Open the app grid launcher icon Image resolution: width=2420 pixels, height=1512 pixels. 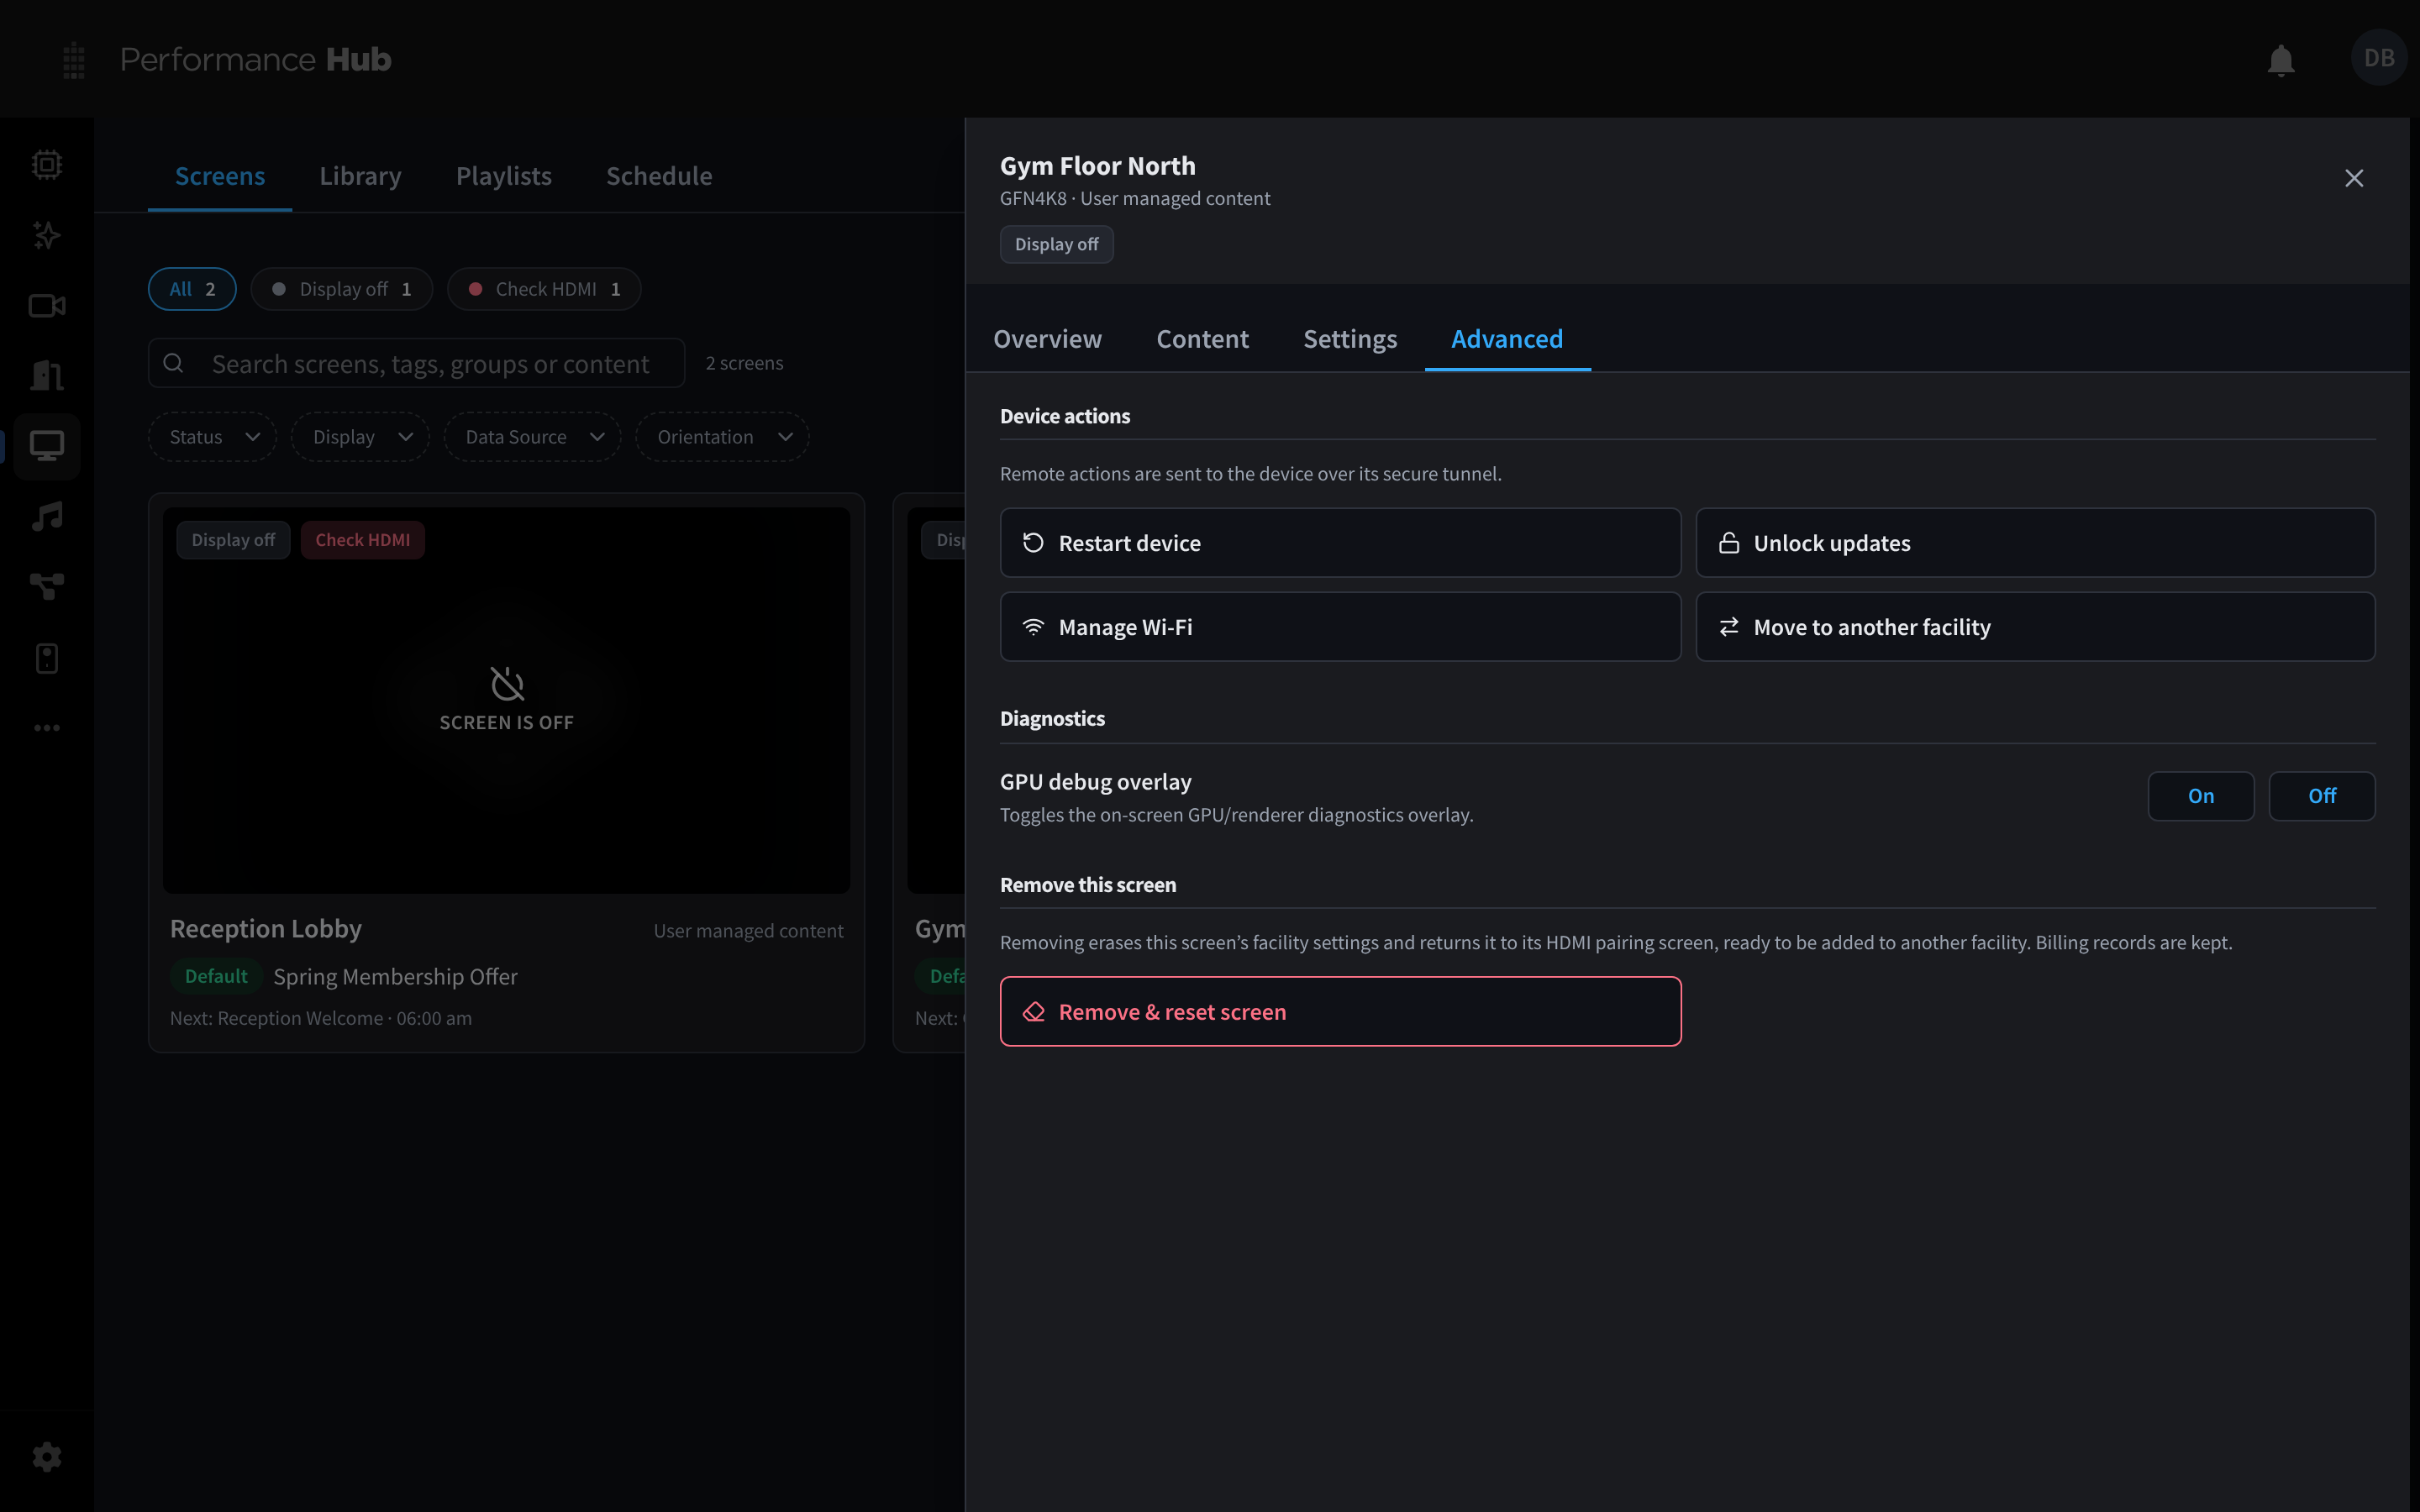click(x=73, y=60)
